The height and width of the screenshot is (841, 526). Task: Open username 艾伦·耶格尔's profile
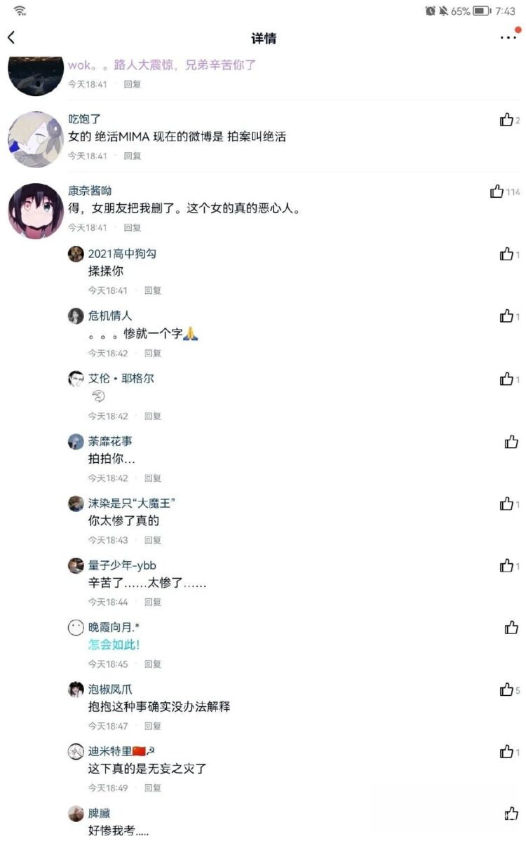(x=121, y=378)
